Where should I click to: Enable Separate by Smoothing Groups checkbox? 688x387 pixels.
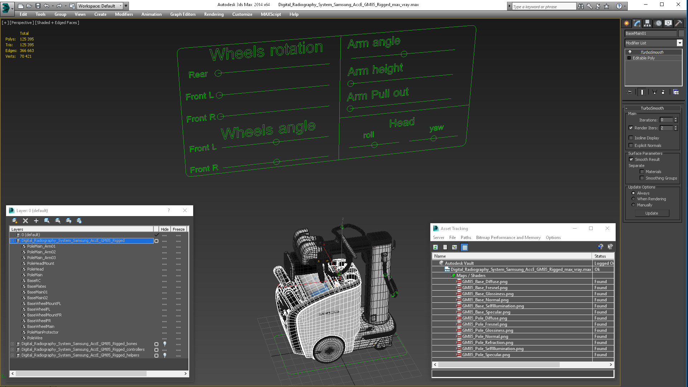point(642,178)
